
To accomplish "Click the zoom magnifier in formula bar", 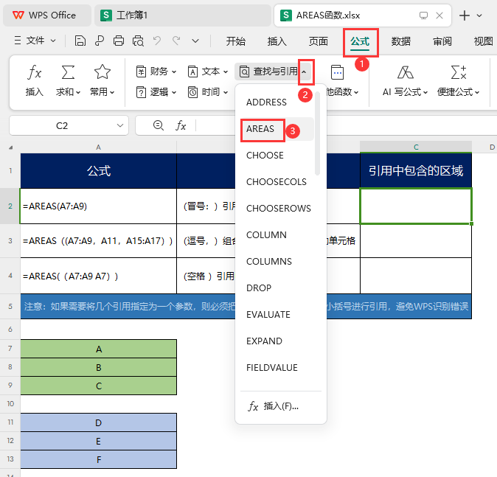I will 158,125.
